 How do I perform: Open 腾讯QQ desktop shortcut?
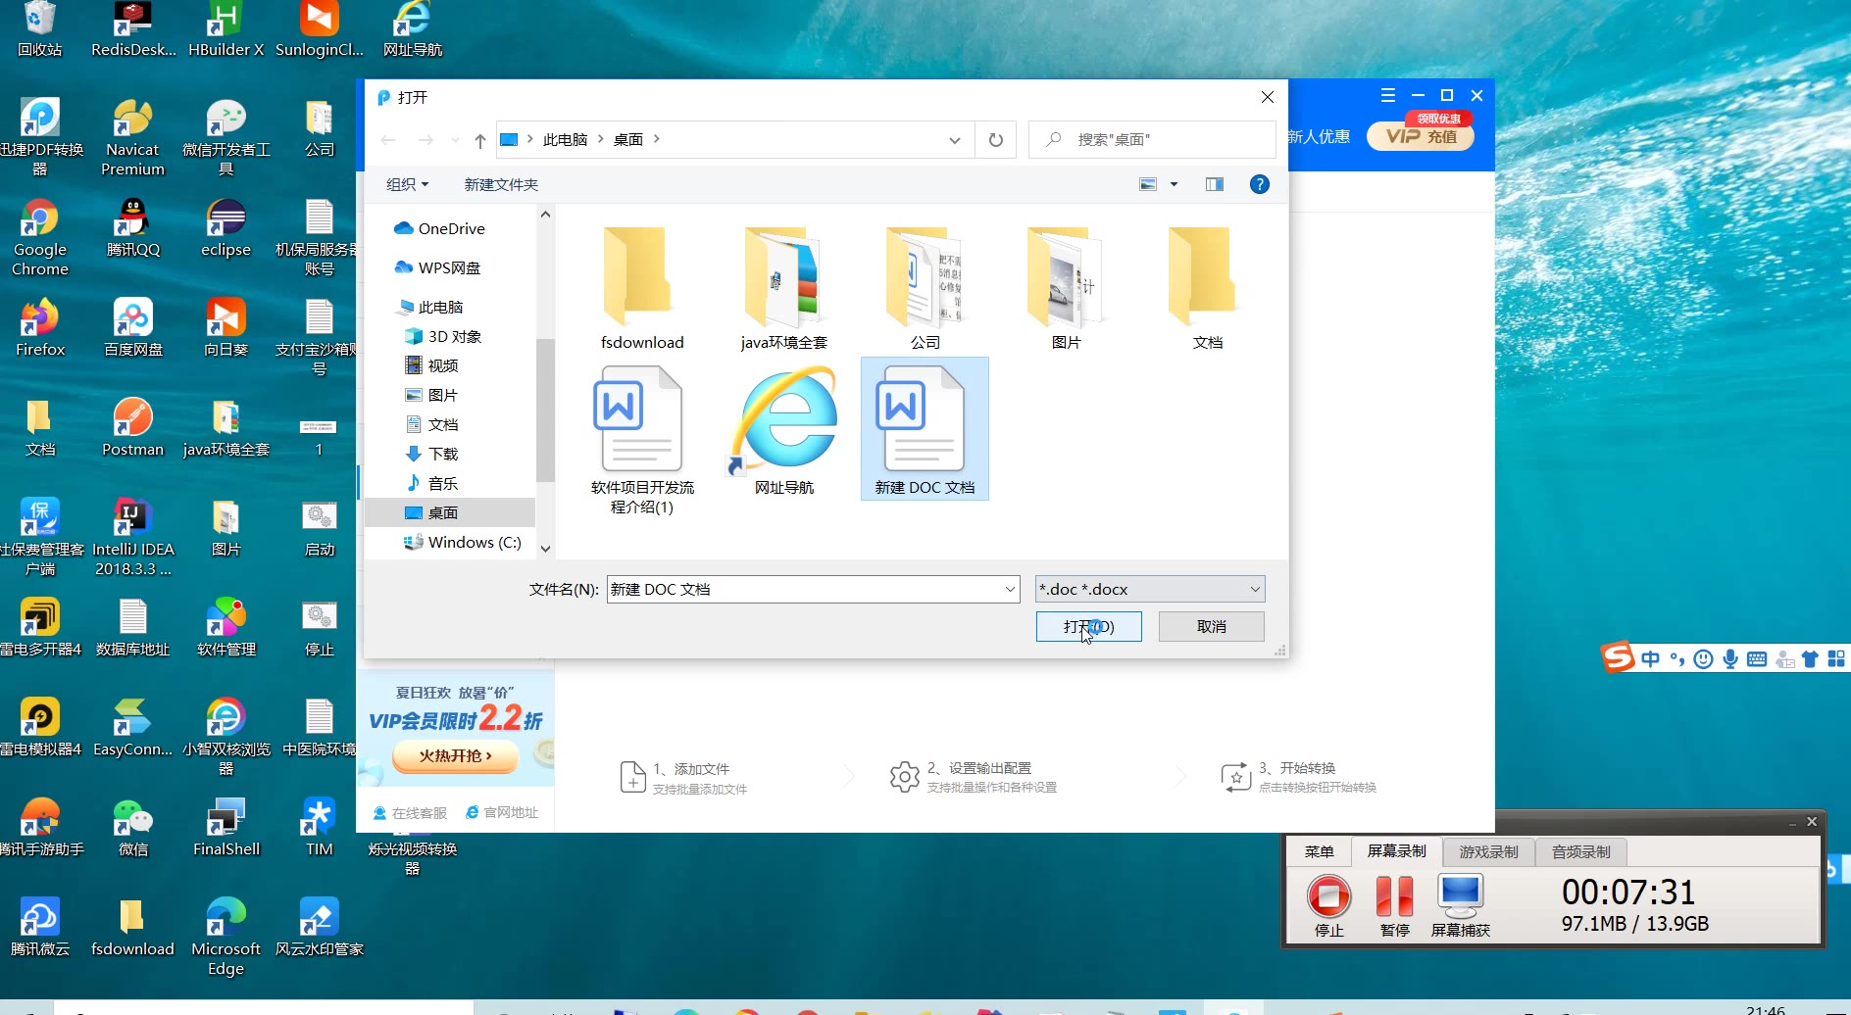pyautogui.click(x=132, y=228)
